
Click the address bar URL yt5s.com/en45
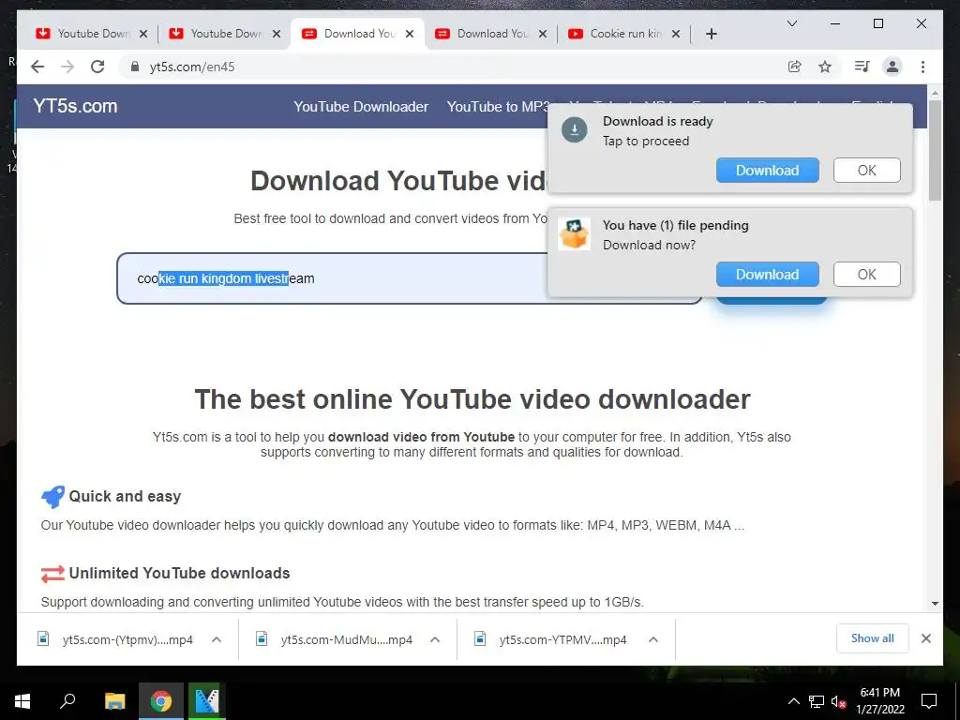click(192, 67)
